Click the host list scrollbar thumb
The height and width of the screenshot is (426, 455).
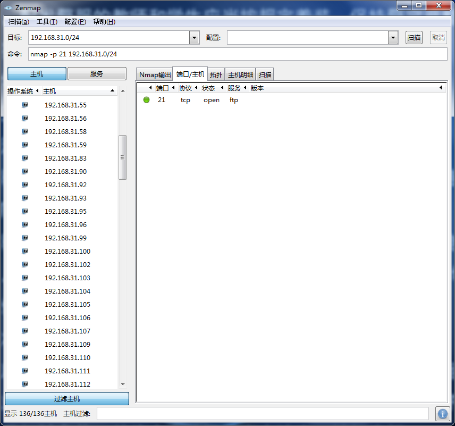click(122, 157)
